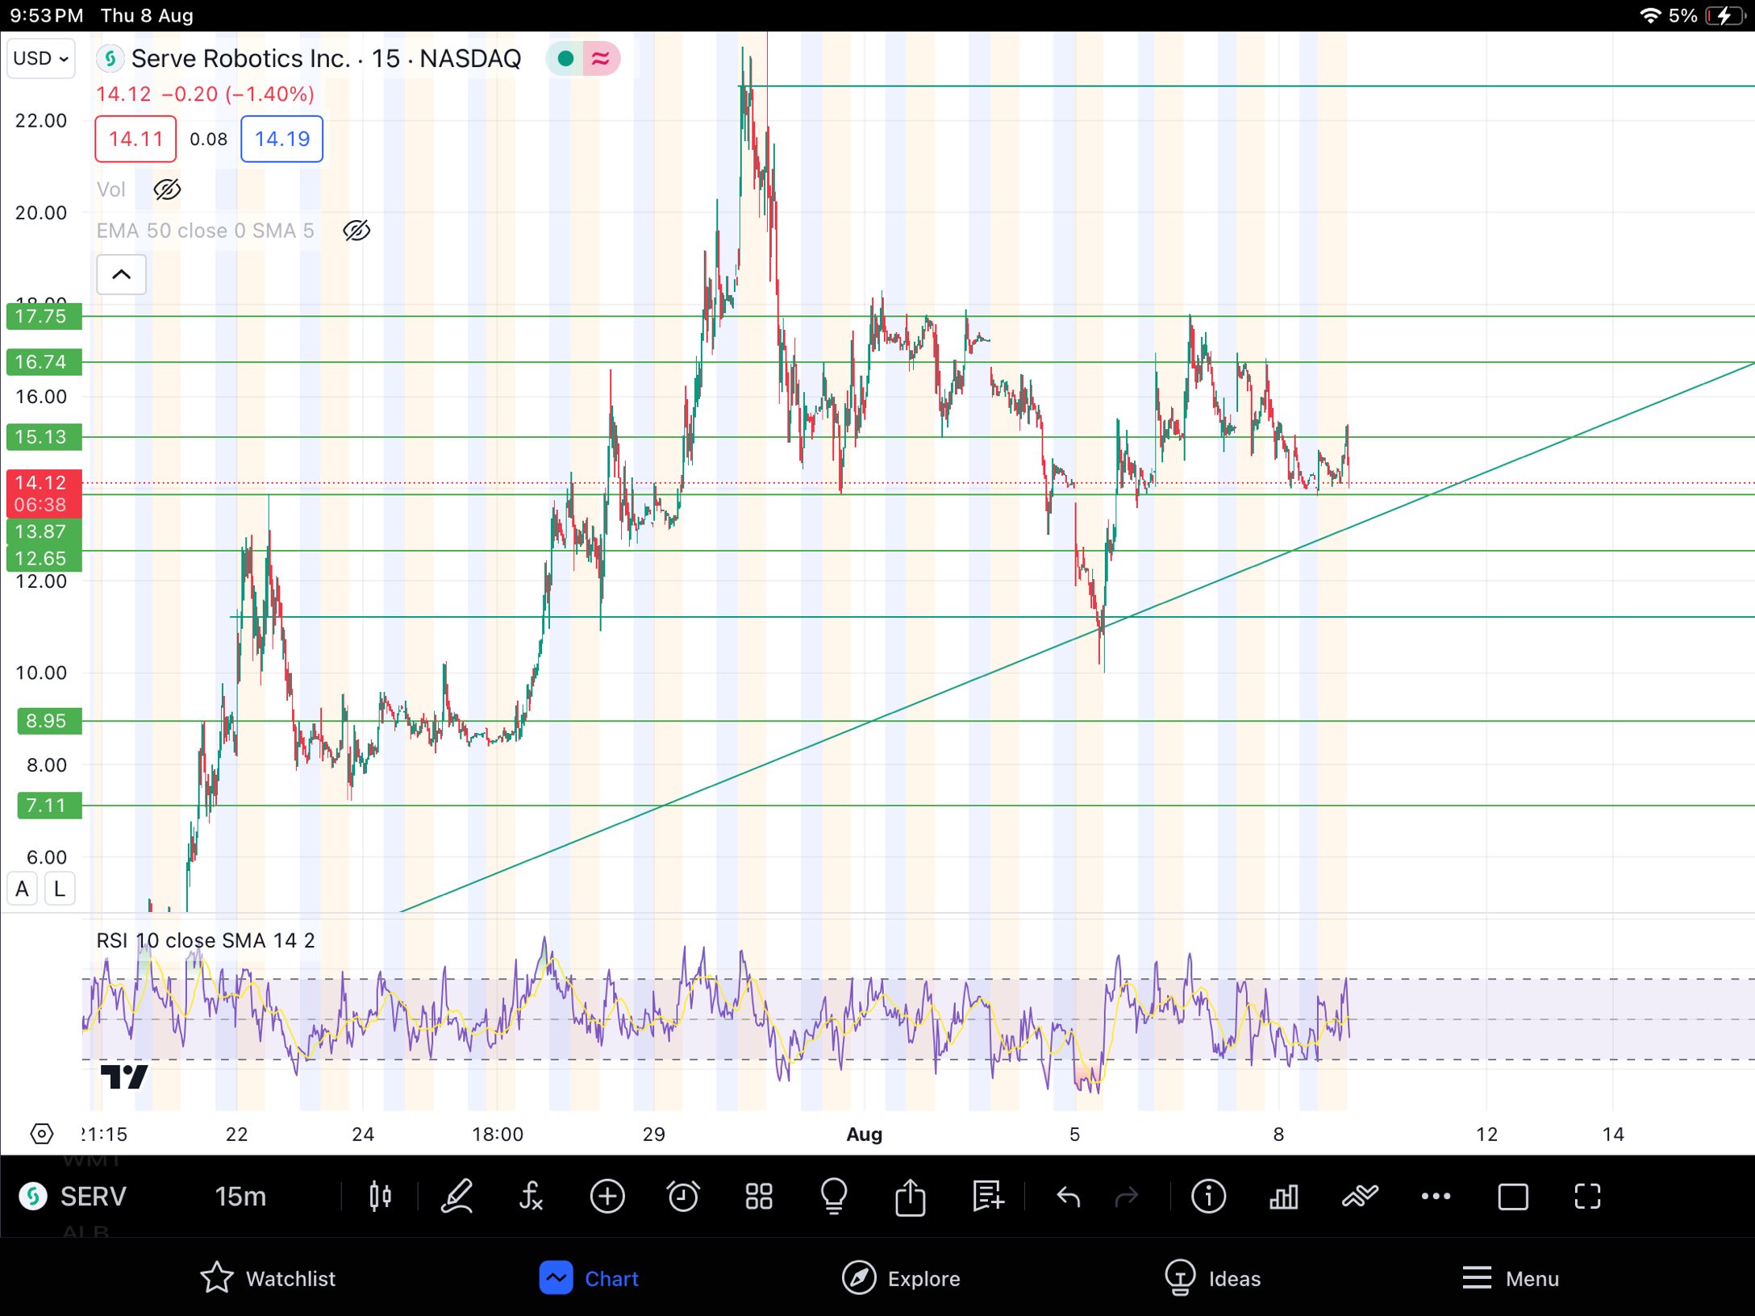
Task: Redo the chart action
Action: pyautogui.click(x=1127, y=1196)
